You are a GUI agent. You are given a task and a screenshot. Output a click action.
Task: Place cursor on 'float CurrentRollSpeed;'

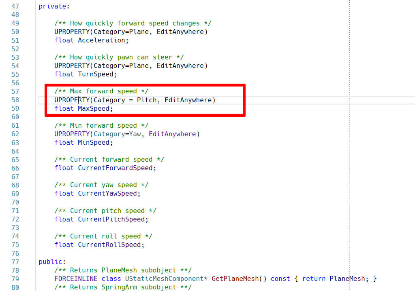[100, 245]
